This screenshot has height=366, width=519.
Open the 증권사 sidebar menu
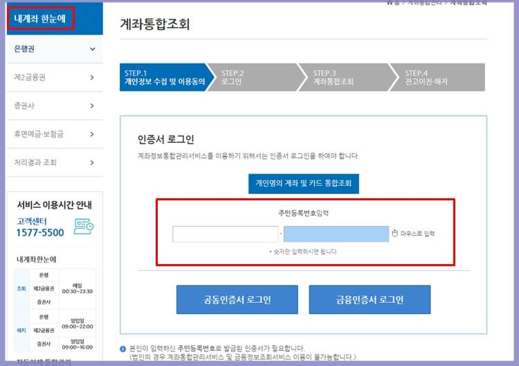[x=55, y=106]
